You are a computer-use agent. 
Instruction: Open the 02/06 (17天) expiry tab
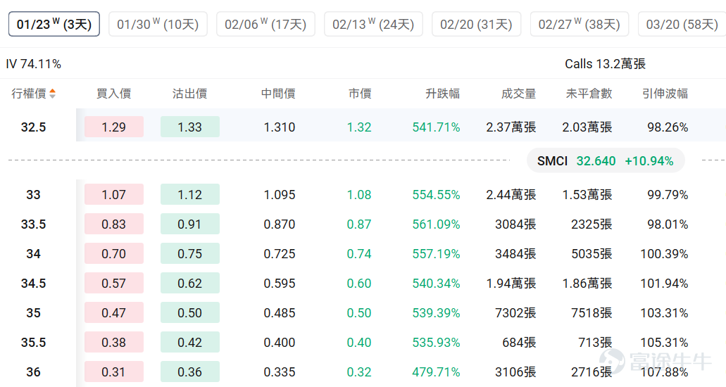tap(265, 24)
